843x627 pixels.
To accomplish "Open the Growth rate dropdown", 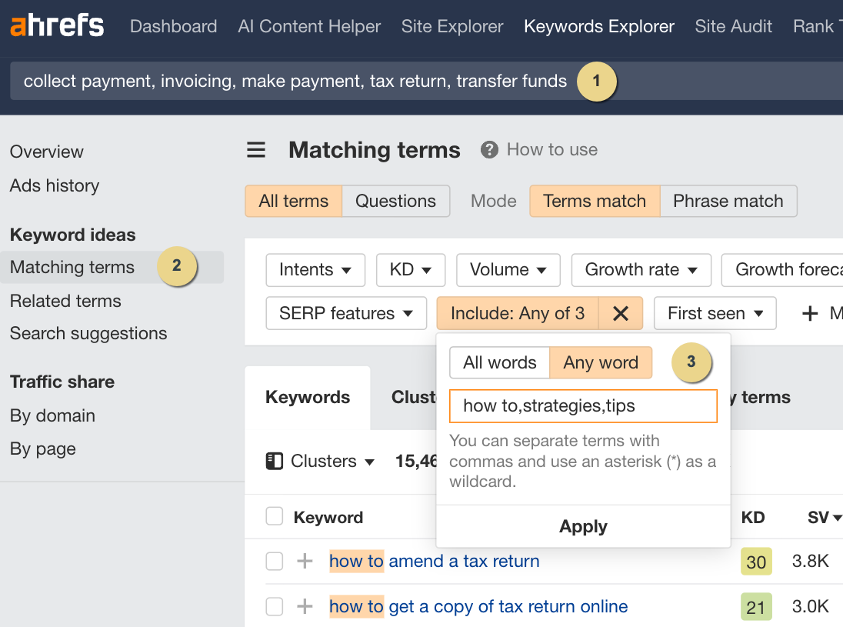I will tap(641, 269).
